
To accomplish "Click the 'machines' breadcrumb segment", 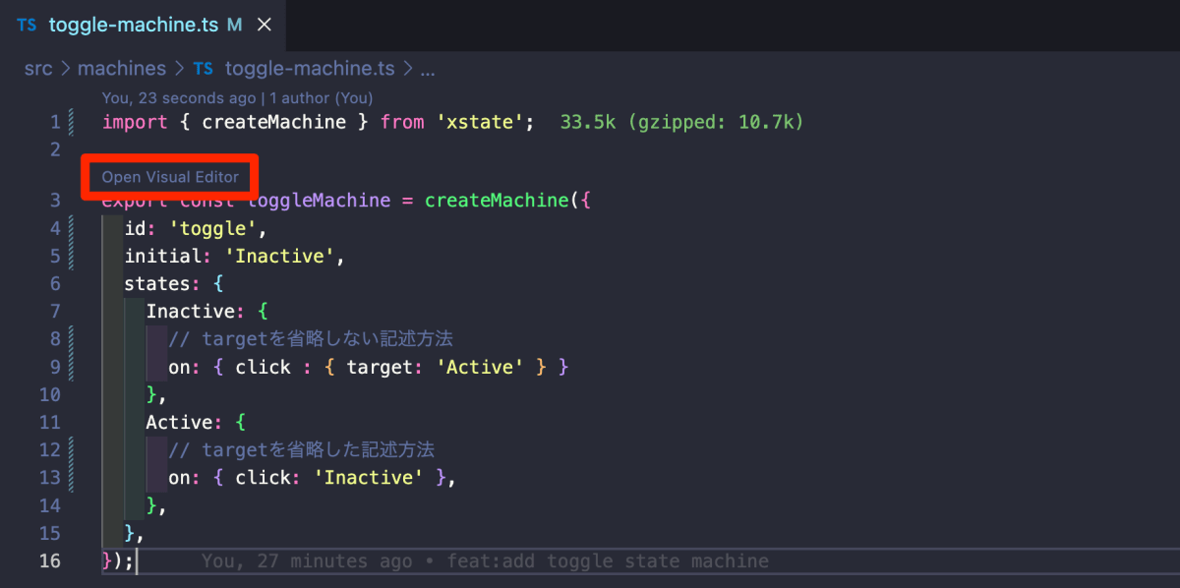I will (122, 69).
